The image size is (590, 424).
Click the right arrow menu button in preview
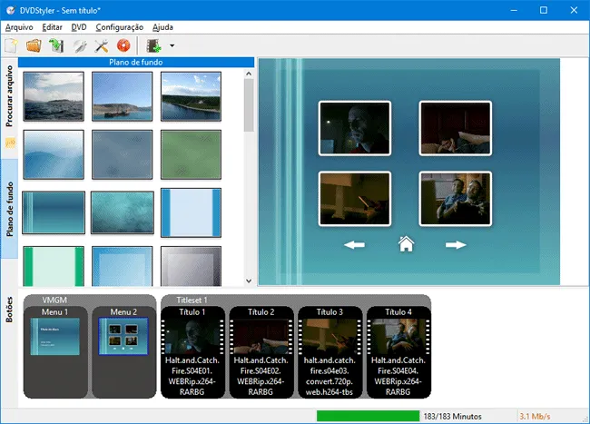(456, 245)
